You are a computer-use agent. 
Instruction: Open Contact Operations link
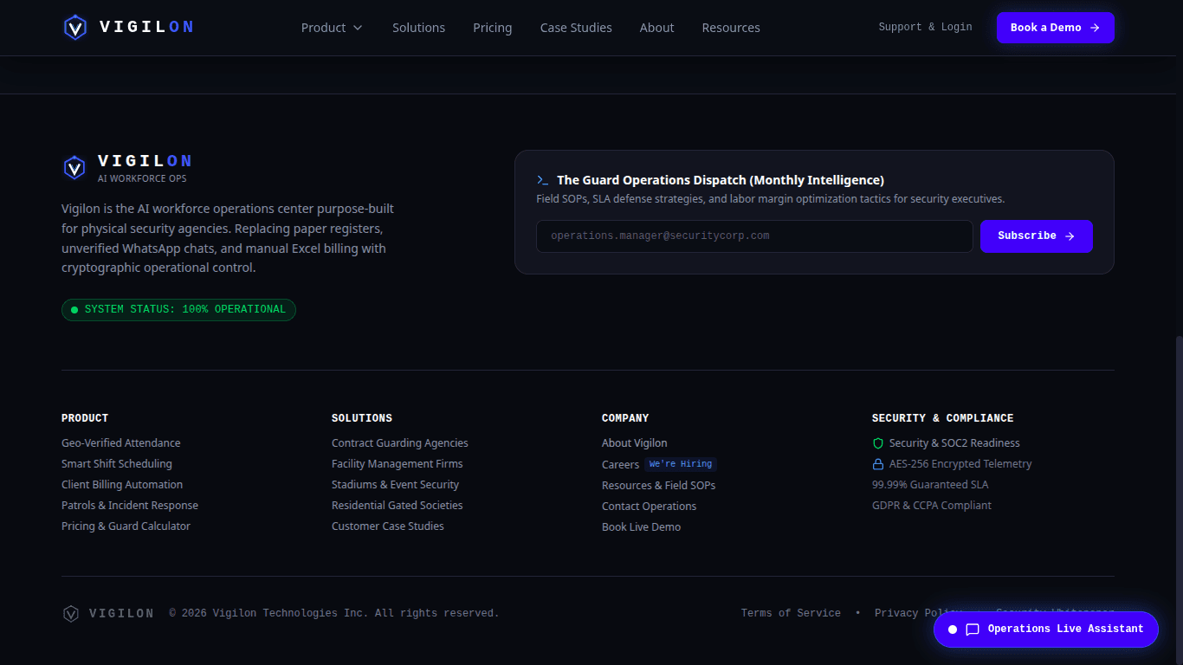click(650, 507)
